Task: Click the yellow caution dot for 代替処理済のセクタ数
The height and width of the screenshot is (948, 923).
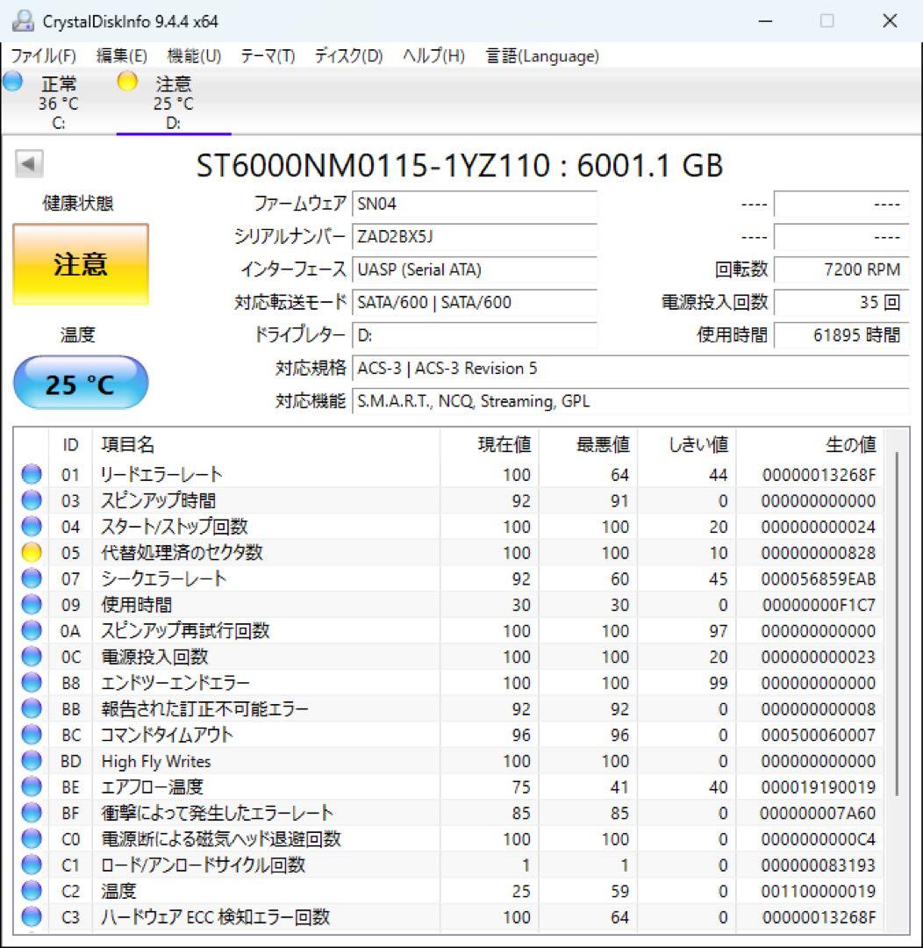Action: pos(31,553)
